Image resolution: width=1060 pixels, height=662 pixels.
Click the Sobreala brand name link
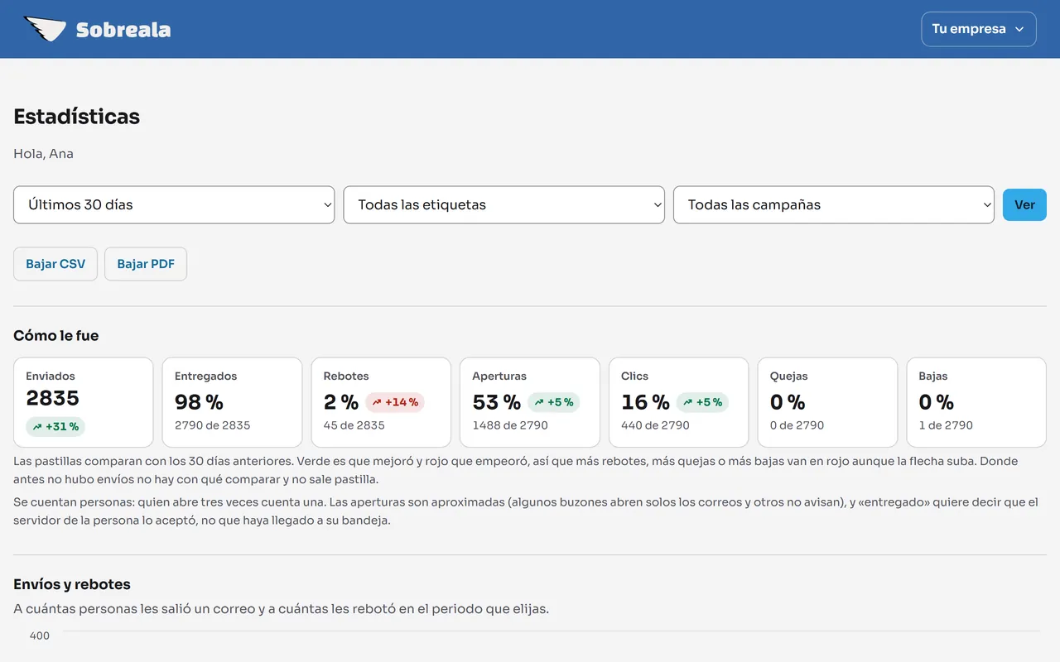pos(123,30)
